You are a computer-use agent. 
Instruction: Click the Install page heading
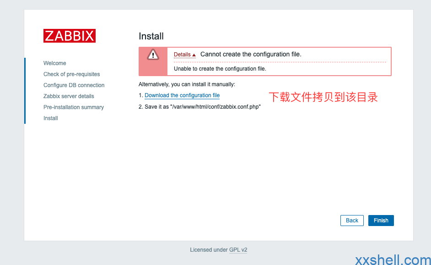[151, 36]
